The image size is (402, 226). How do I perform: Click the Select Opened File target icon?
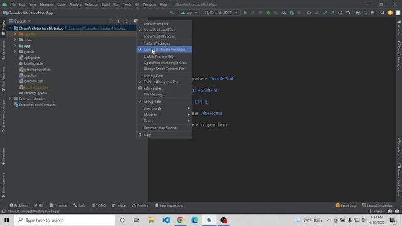(111, 21)
